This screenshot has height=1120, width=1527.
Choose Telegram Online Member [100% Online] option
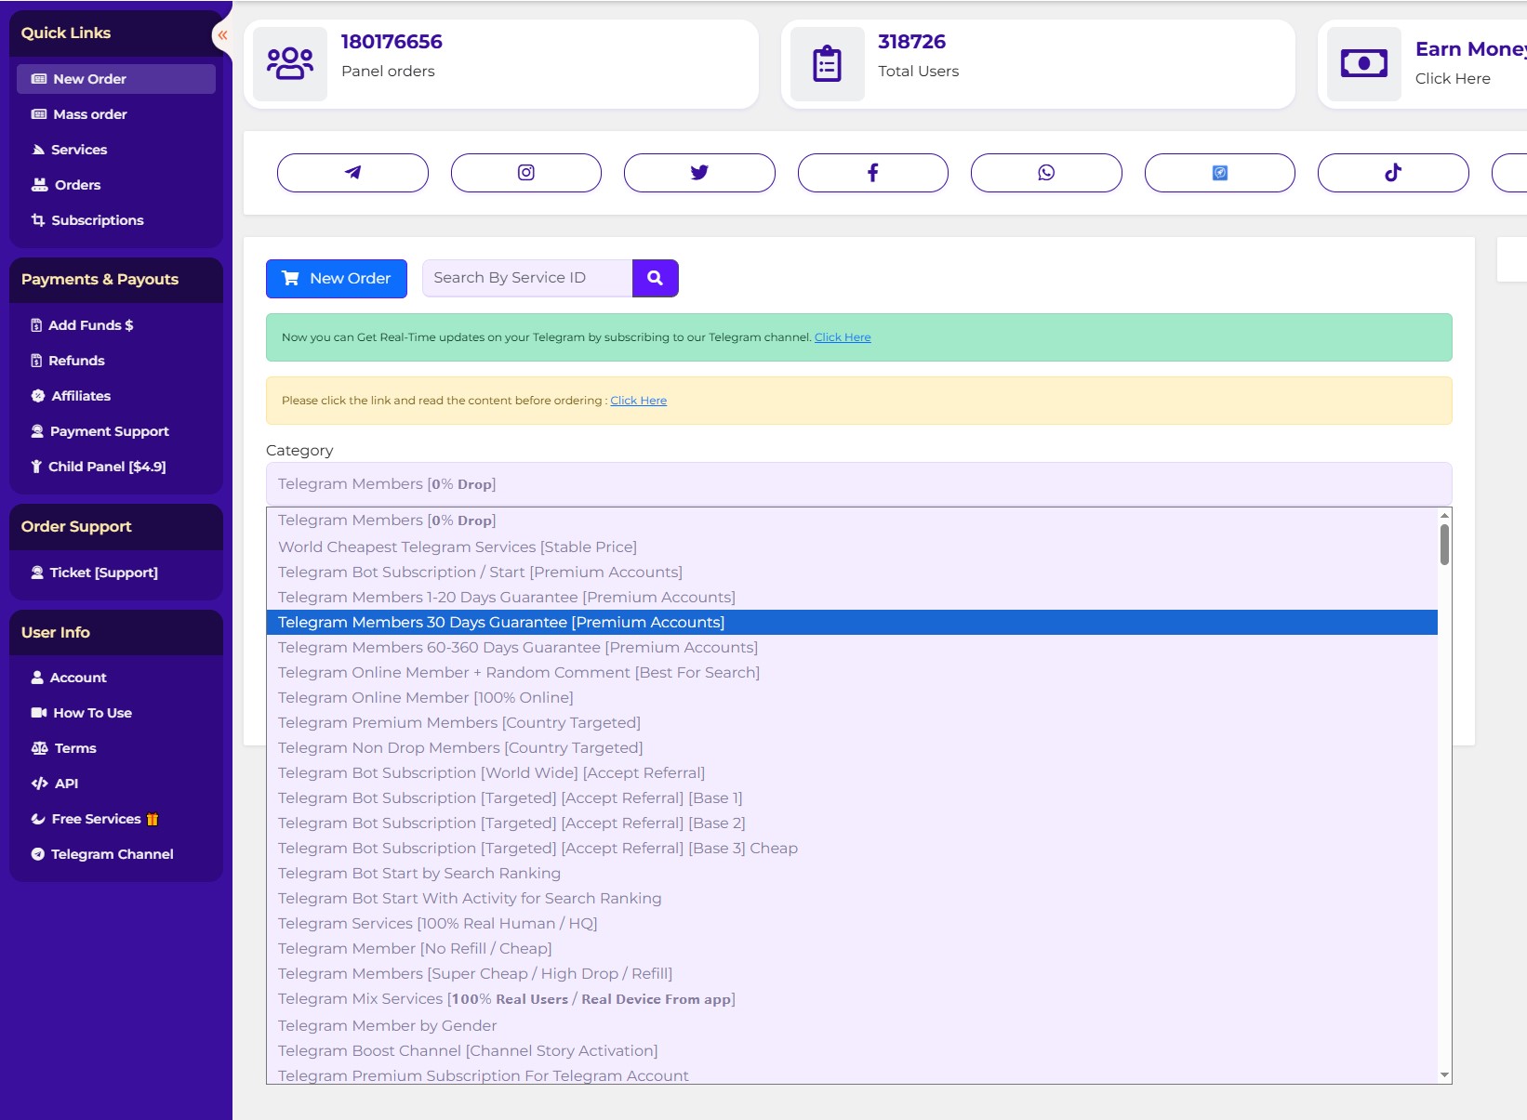pos(425,697)
